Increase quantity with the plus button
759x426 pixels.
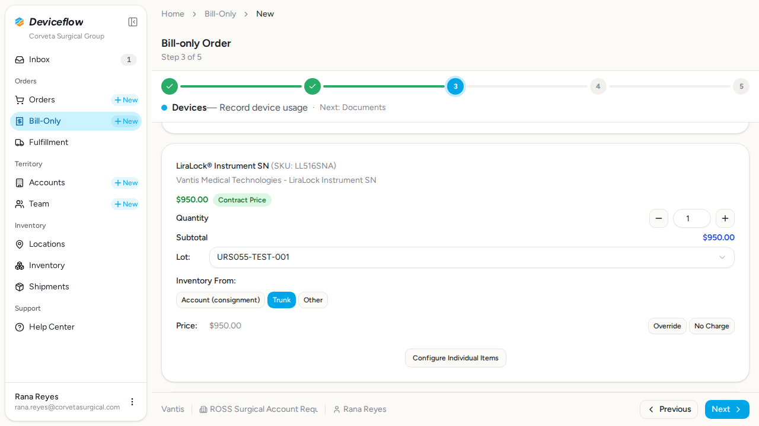(x=725, y=218)
